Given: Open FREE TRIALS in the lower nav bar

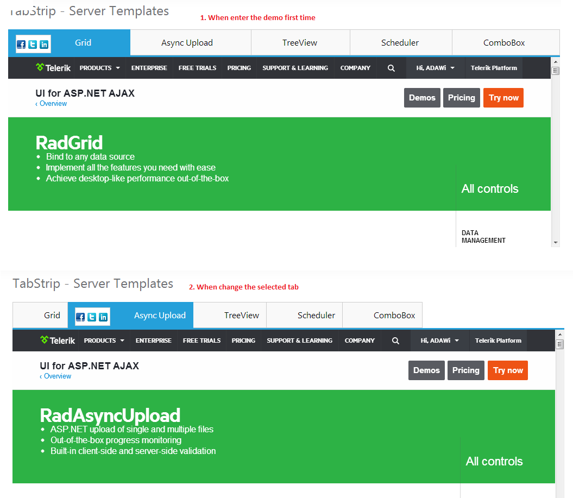Looking at the screenshot, I should pyautogui.click(x=202, y=341).
